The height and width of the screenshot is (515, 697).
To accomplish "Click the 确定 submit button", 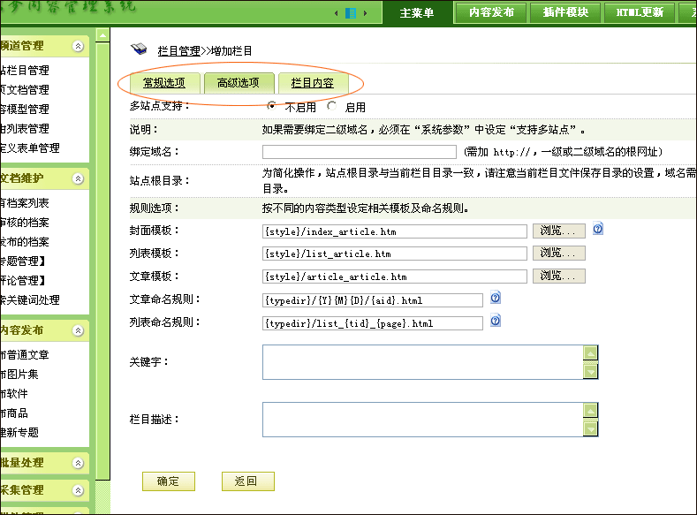I will pyautogui.click(x=168, y=481).
